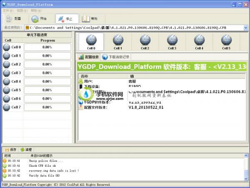Select the Cell 3 globe in top row
Viewport: 250px width, 188px height.
click(x=172, y=41)
